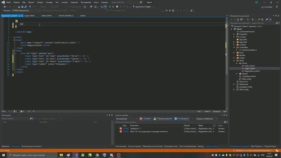The width and height of the screenshot is (281, 158).
Task: Open Application Insights toolbar dropdown
Action: [x=143, y=7]
